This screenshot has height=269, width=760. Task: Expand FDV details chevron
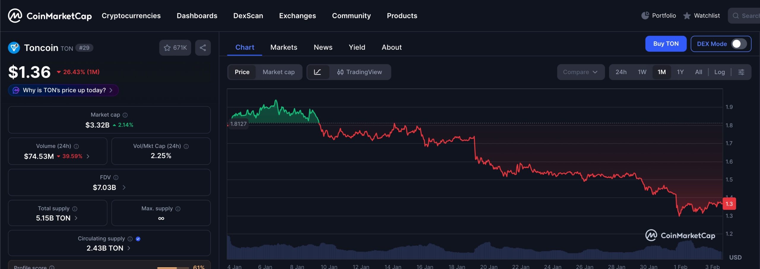(x=124, y=188)
